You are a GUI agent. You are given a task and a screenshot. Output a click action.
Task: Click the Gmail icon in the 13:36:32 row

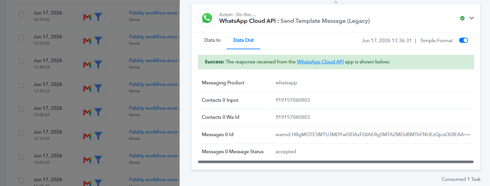click(87, 88)
